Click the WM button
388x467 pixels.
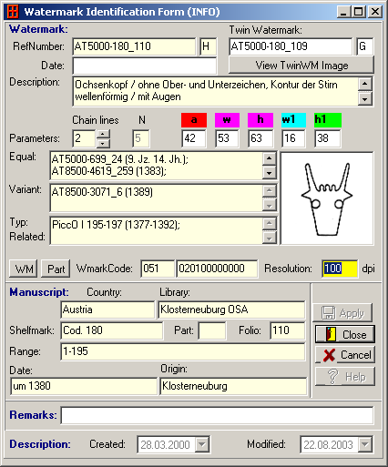click(x=24, y=269)
